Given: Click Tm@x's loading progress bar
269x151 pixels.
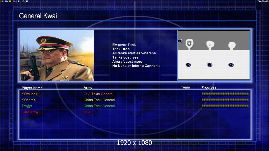Looking at the screenshot, I should point(225,106).
